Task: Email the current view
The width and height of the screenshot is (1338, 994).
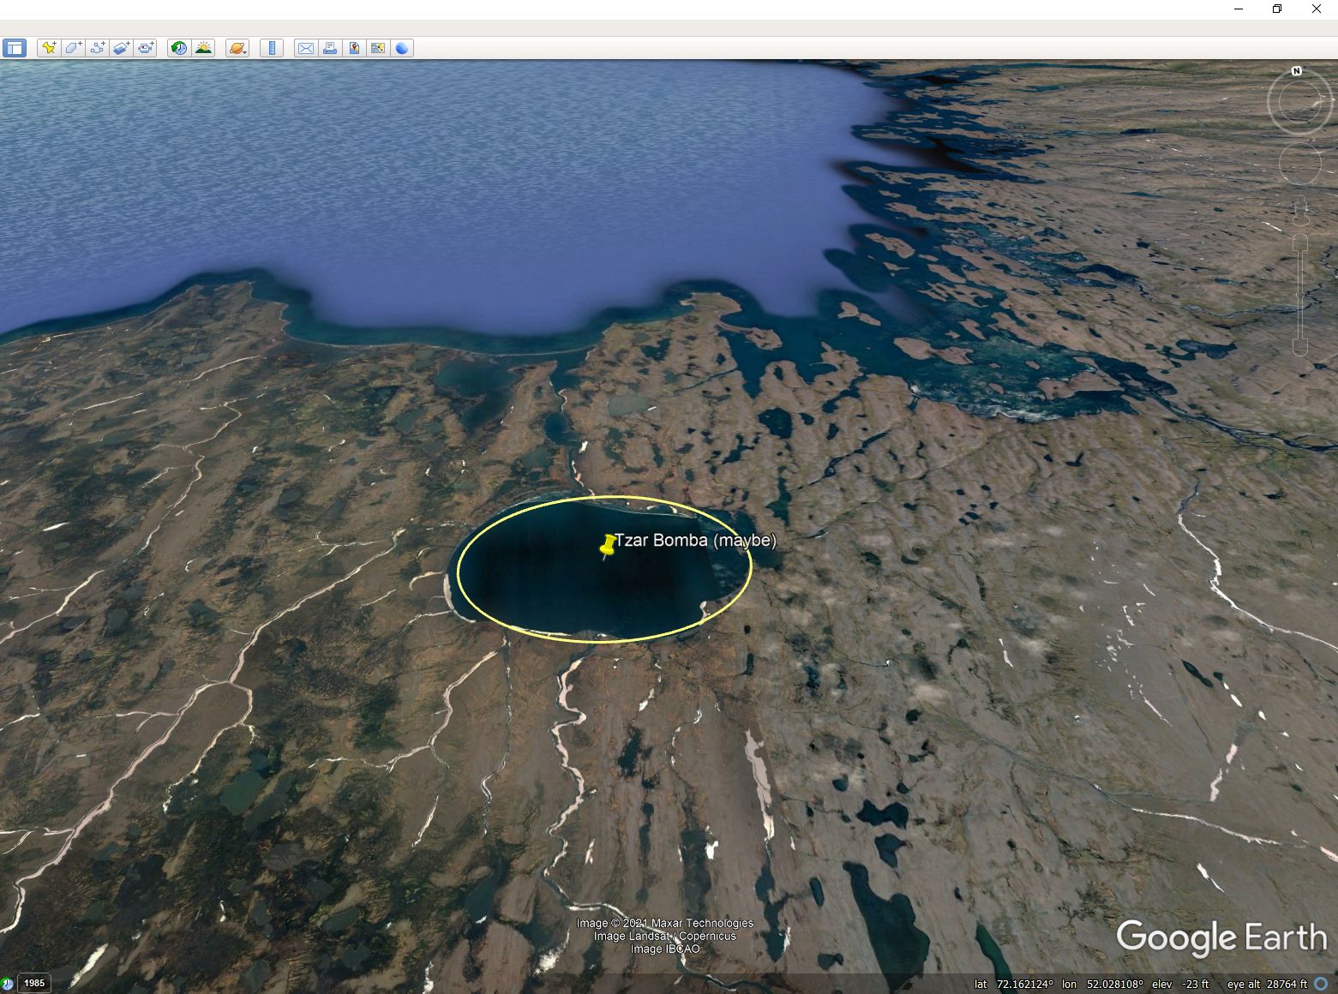Action: click(305, 48)
